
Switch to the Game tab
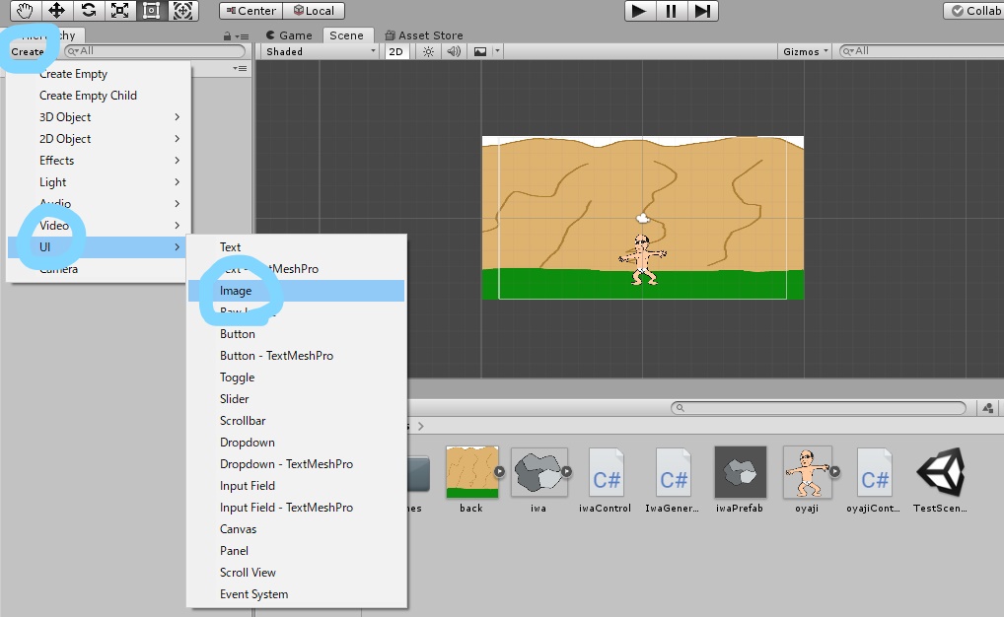pos(289,35)
